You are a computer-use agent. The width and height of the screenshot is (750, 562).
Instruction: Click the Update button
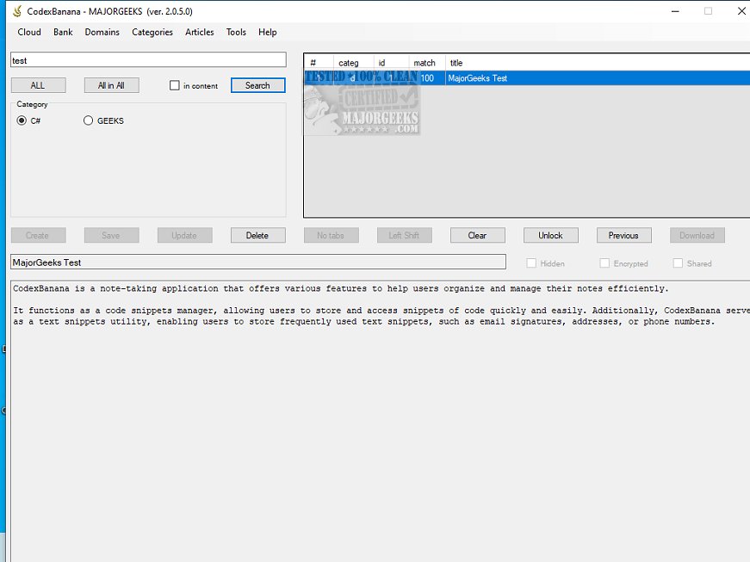pyautogui.click(x=184, y=235)
